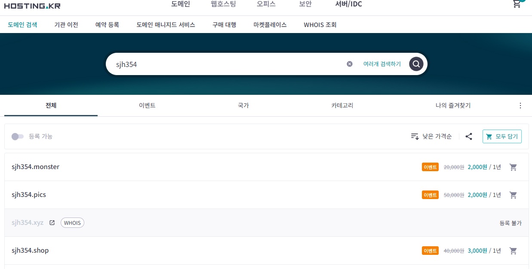The width and height of the screenshot is (532, 269).
Task: Click WHOIS button for sjh354.xyz
Action: pyautogui.click(x=72, y=223)
